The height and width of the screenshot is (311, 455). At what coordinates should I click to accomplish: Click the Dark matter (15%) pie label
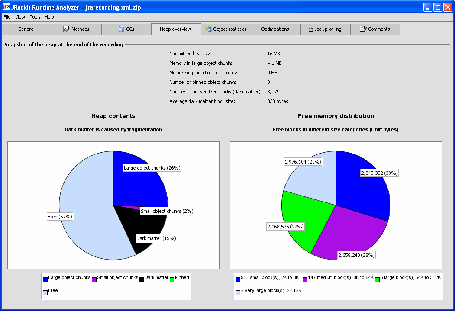coord(156,238)
